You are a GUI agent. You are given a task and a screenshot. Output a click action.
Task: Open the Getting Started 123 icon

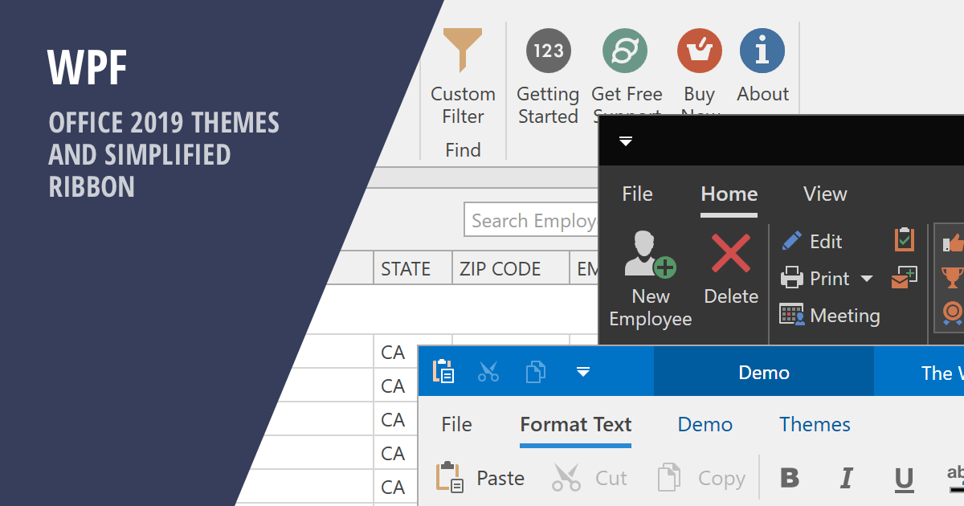548,51
